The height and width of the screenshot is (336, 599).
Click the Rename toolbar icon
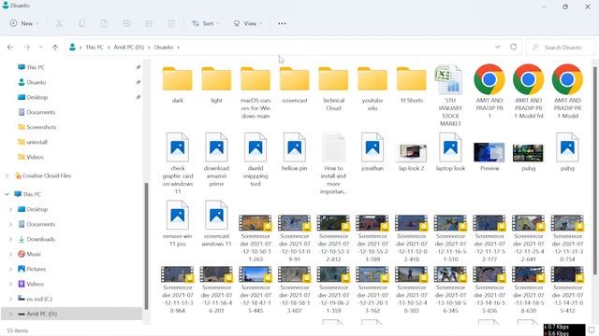click(126, 23)
